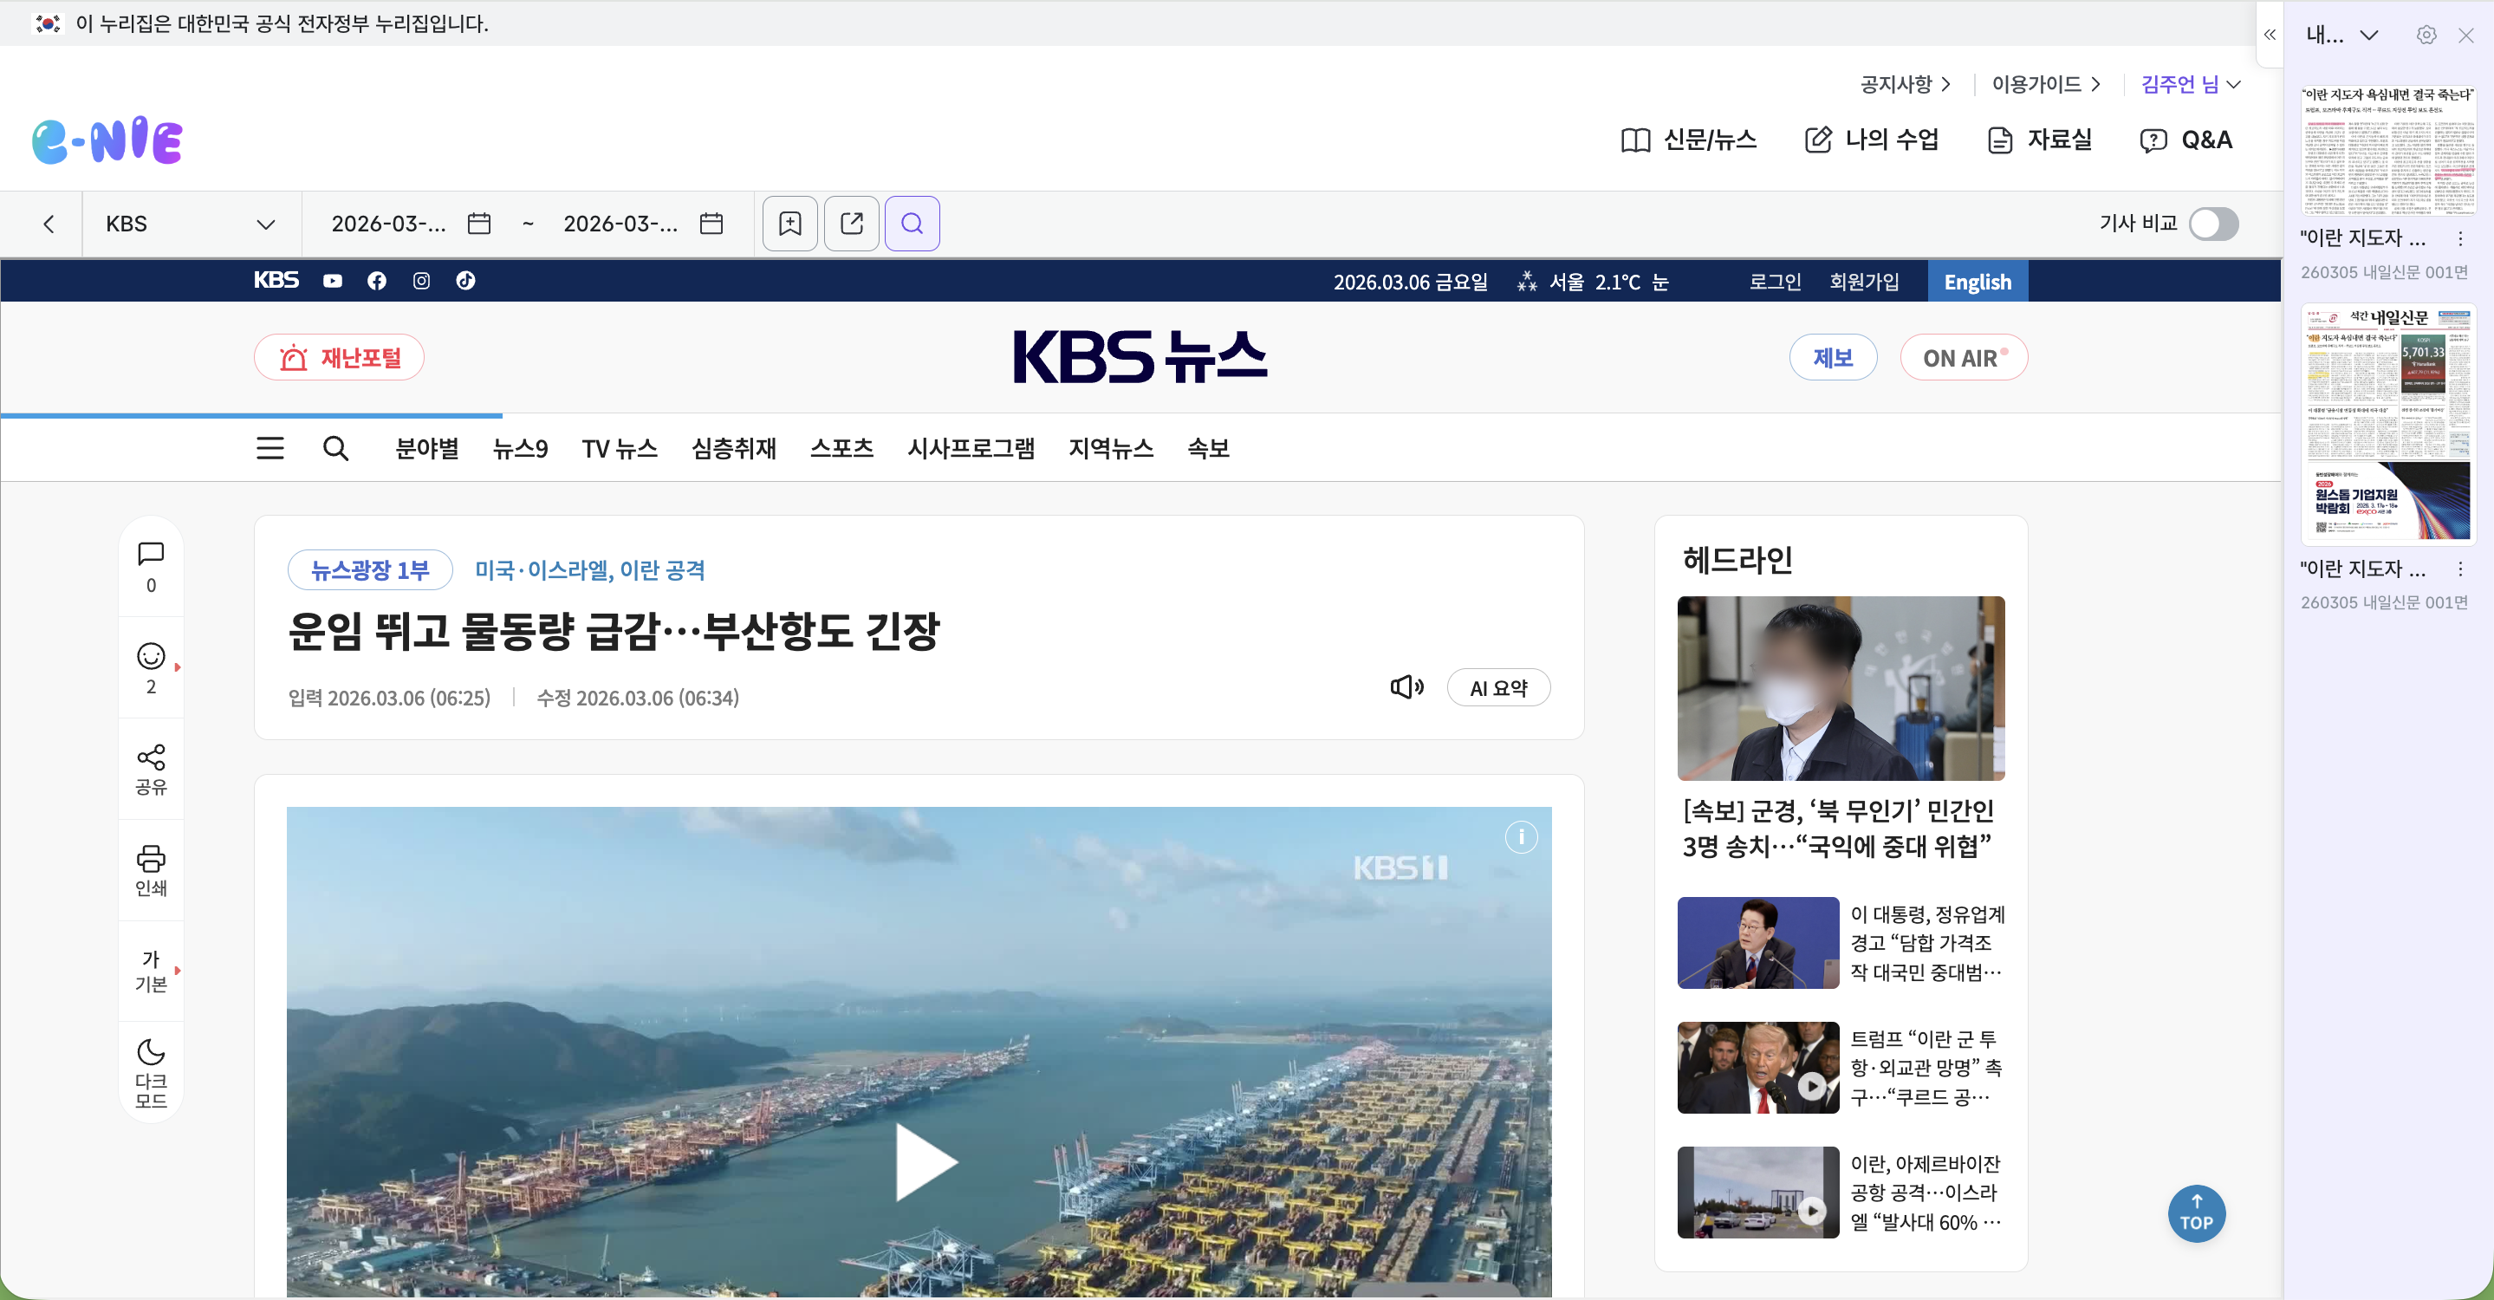Click the purple search icon button
2494x1300 pixels.
pos(912,224)
